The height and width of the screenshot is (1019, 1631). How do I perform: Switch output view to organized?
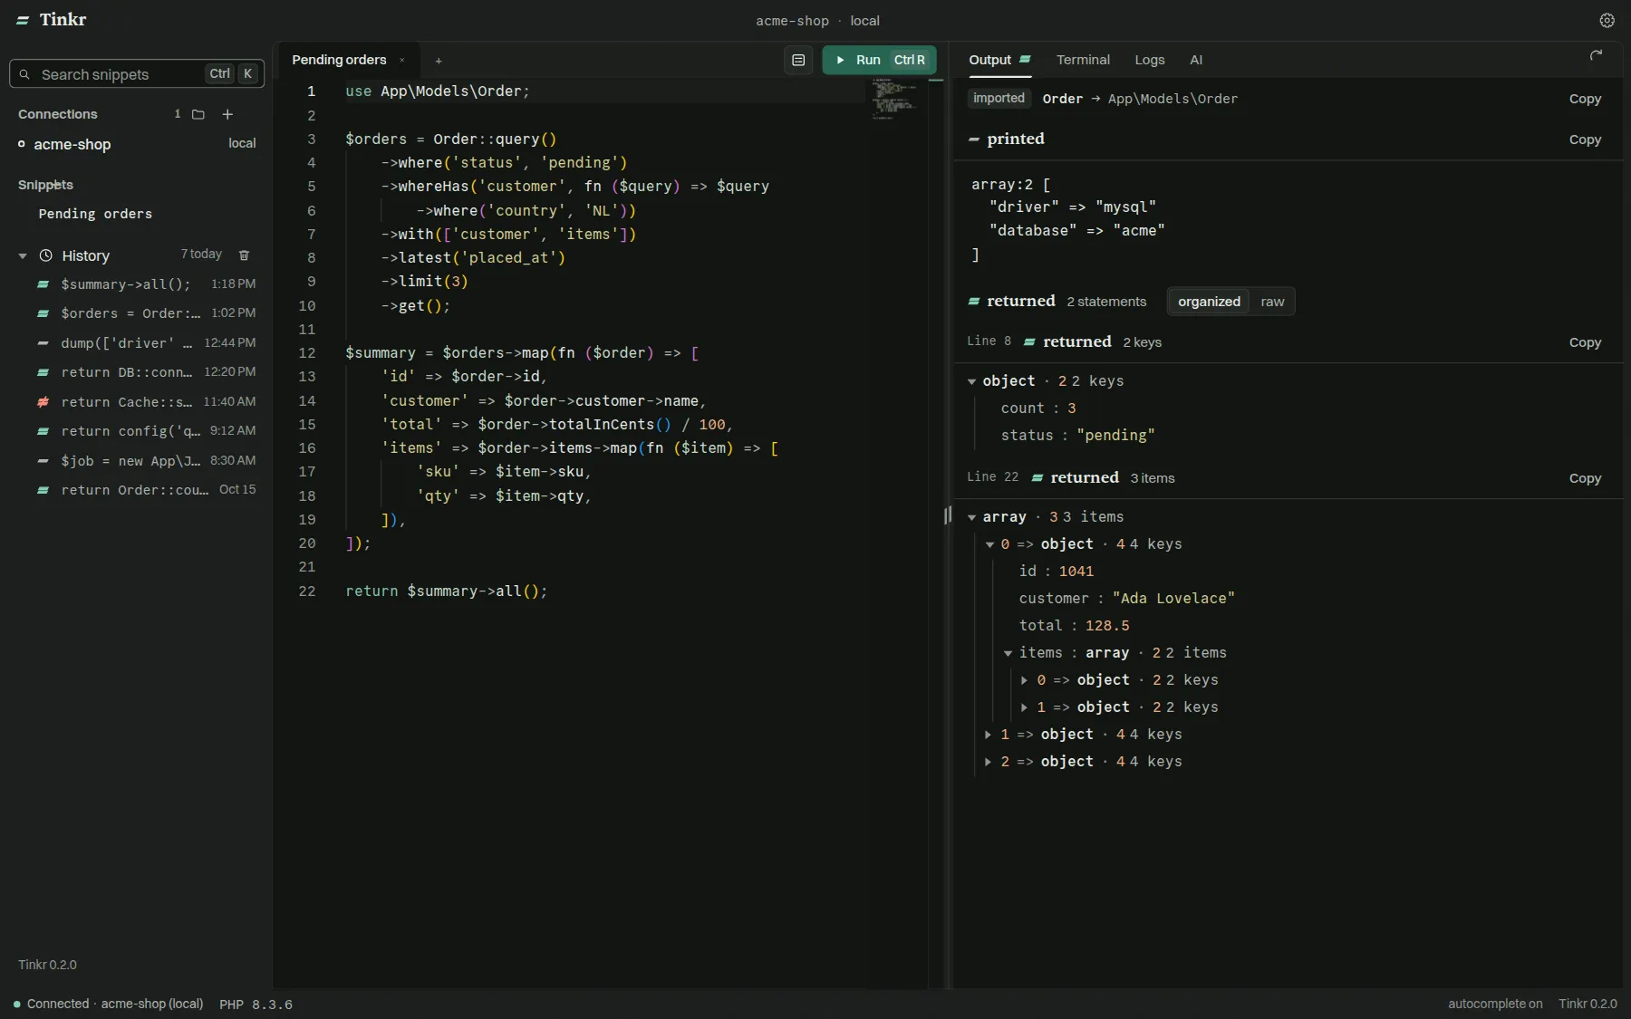coord(1209,302)
